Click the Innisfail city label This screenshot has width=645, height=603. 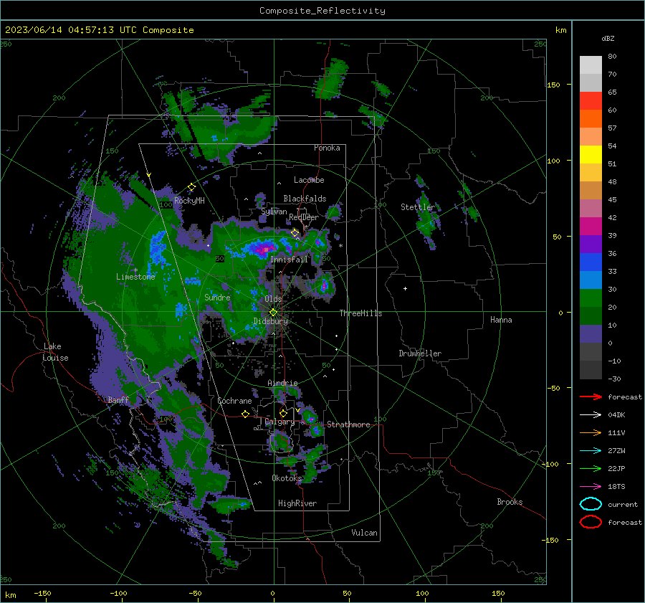290,260
